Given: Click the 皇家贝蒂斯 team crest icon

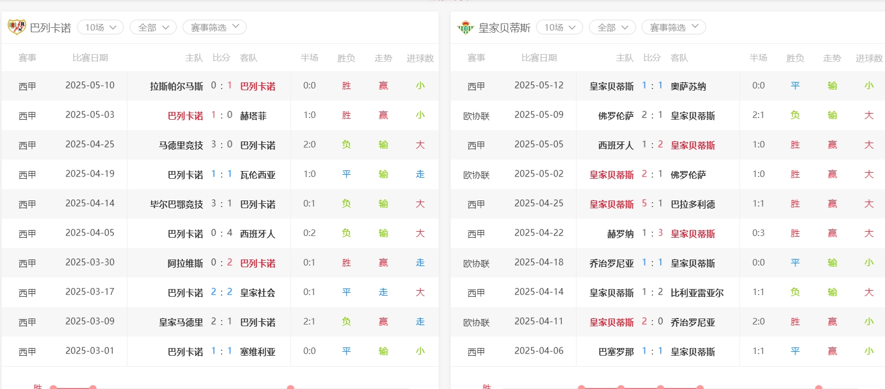Looking at the screenshot, I should (x=465, y=27).
